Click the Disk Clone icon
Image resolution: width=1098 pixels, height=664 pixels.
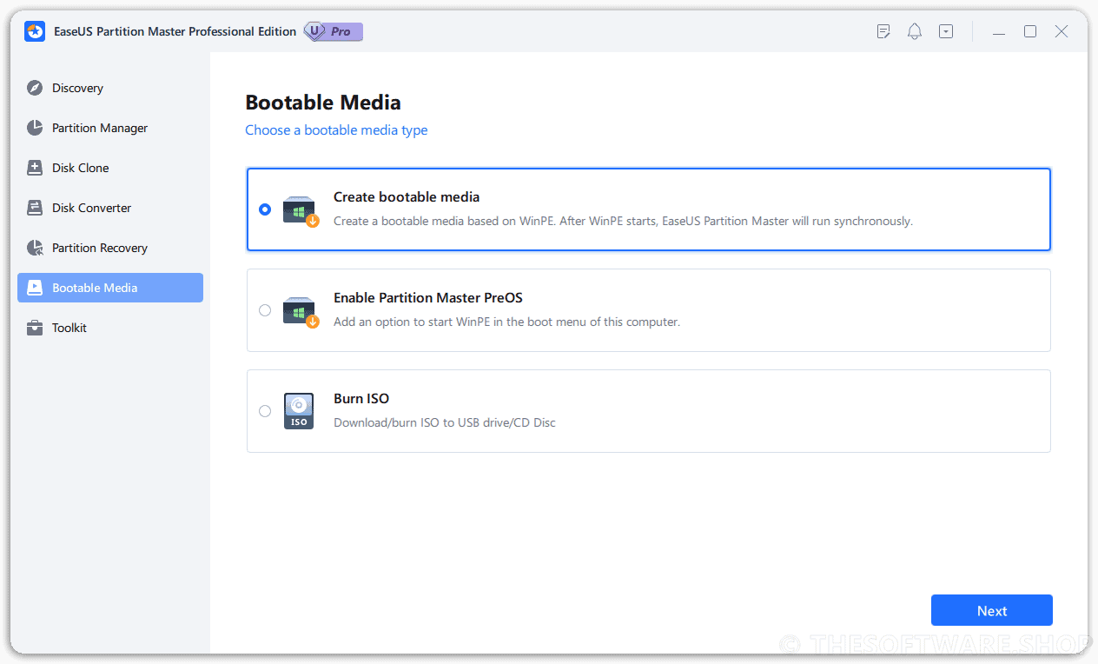point(35,168)
